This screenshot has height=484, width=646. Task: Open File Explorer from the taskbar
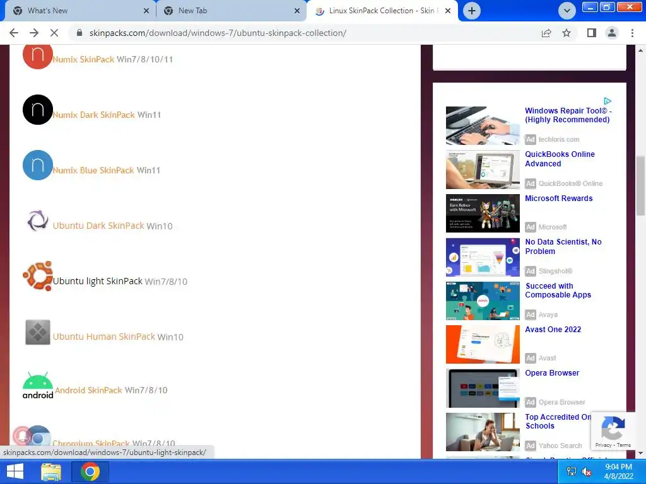pyautogui.click(x=51, y=471)
